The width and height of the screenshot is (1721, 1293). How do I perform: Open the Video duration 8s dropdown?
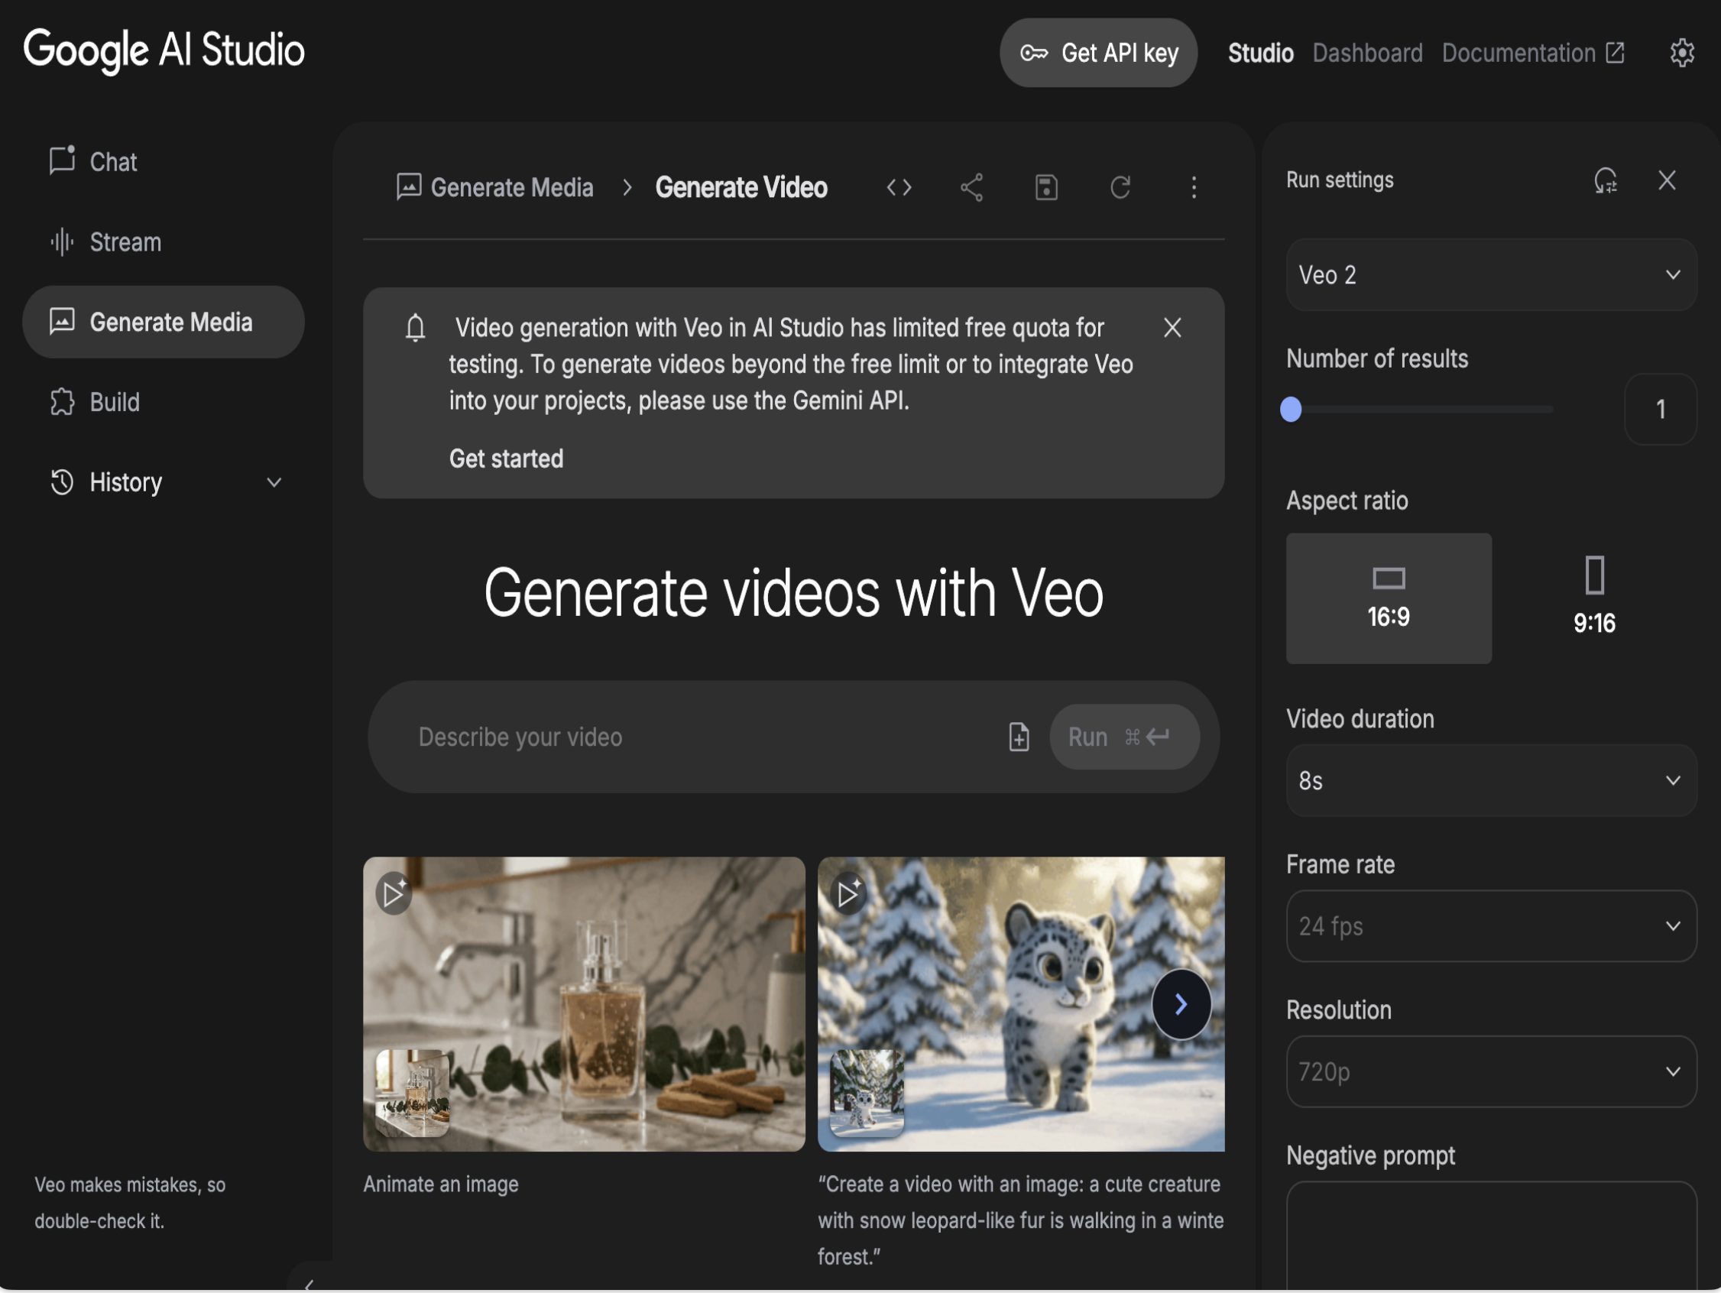coord(1491,779)
